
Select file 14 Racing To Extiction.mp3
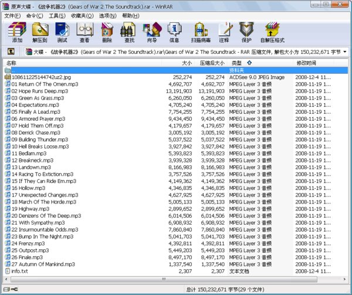(42, 174)
